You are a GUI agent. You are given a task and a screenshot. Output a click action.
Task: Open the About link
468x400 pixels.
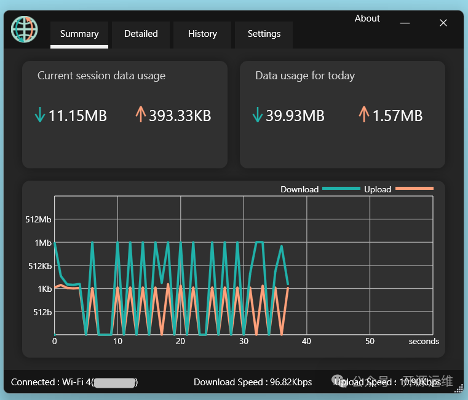367,18
